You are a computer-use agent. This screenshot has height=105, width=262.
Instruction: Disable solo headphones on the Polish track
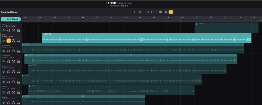click(9, 41)
